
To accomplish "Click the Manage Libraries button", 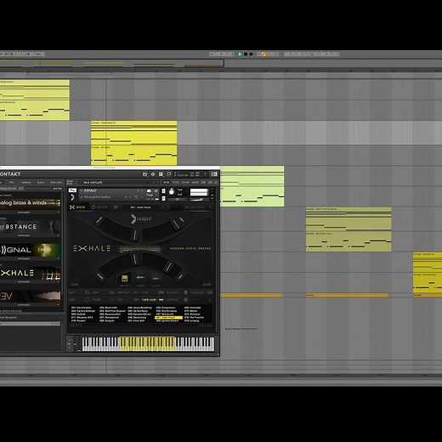I will [8, 189].
